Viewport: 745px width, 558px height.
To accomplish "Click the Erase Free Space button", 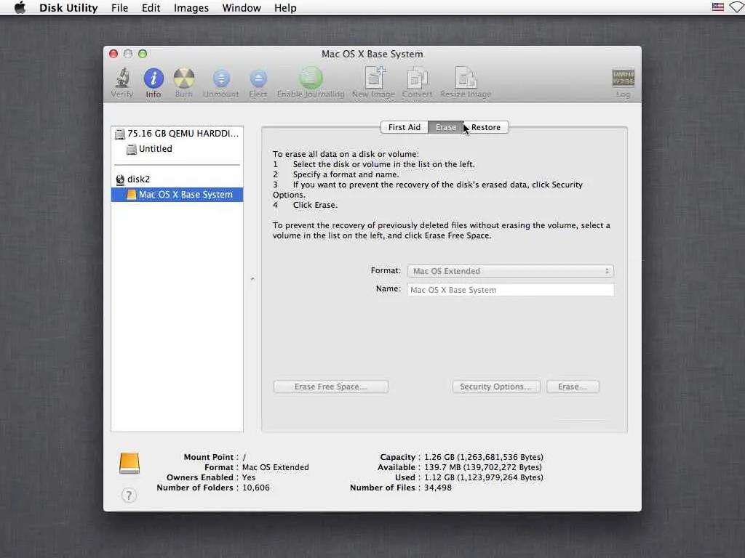I will [331, 387].
